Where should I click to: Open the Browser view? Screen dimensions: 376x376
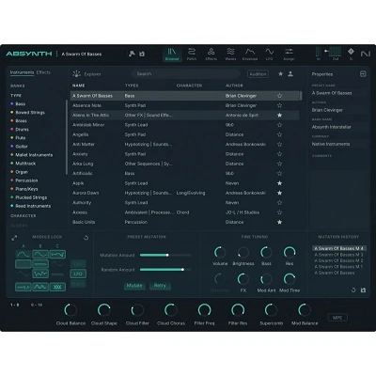point(172,54)
